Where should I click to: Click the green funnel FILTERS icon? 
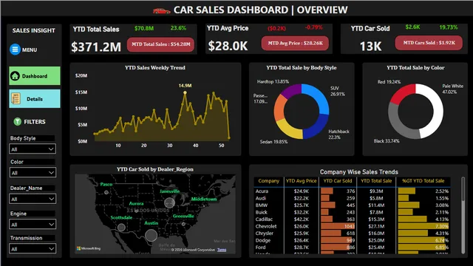(x=18, y=121)
